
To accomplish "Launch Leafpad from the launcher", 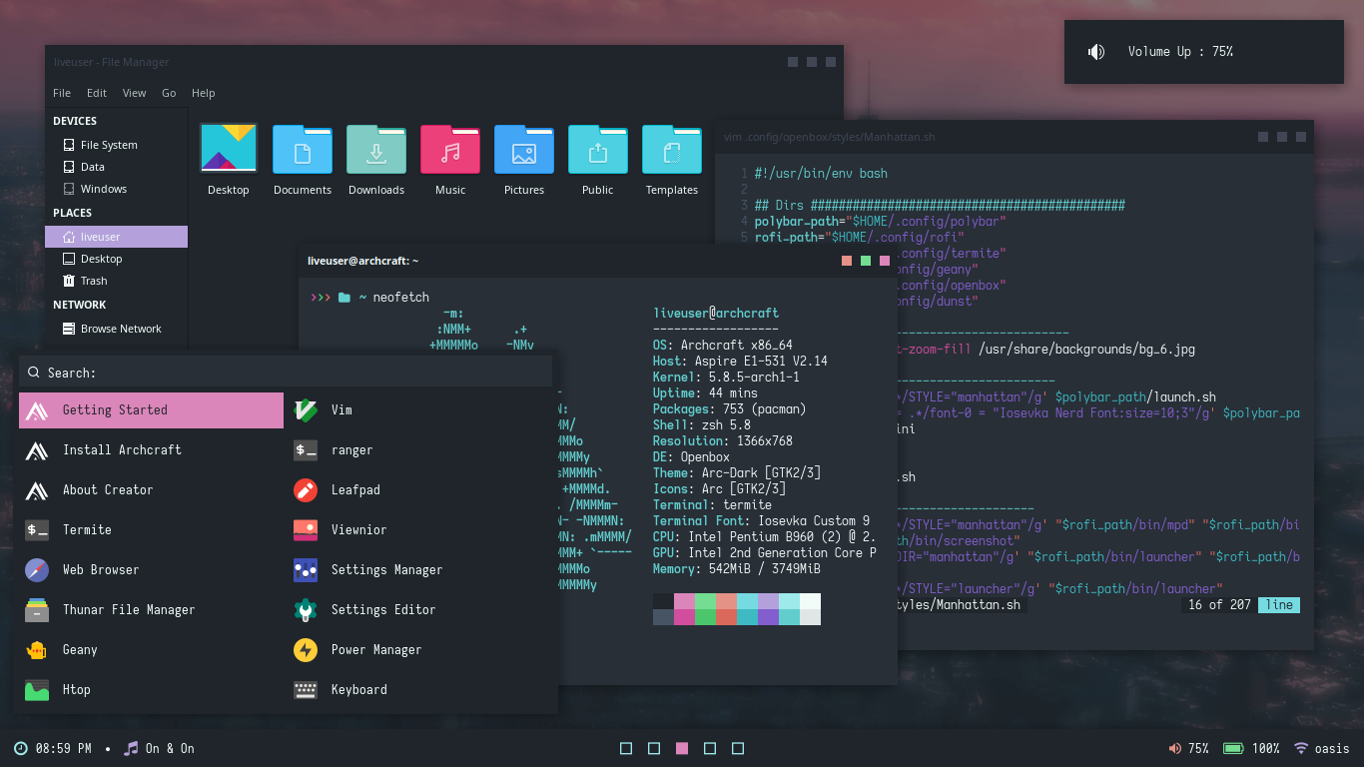I will (x=420, y=490).
